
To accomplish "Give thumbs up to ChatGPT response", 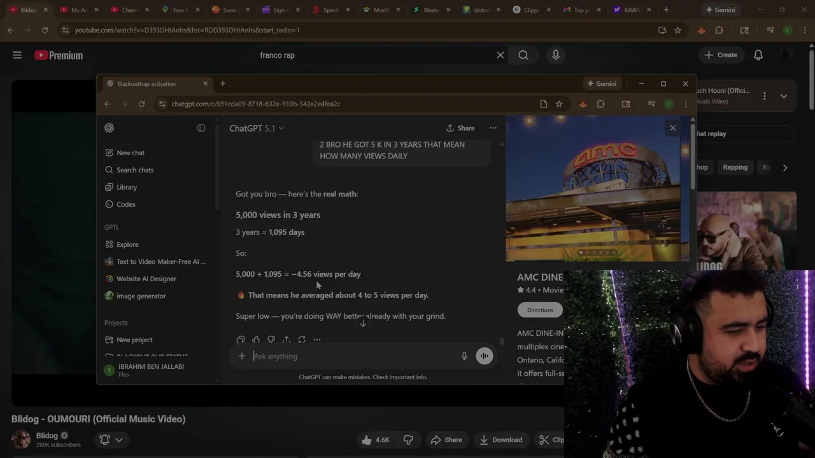I will point(256,340).
